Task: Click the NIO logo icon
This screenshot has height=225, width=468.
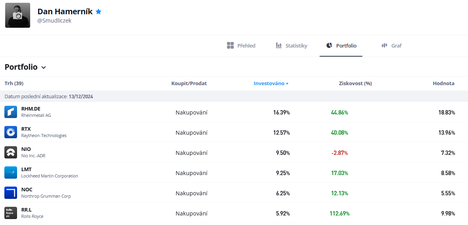Action: click(11, 152)
